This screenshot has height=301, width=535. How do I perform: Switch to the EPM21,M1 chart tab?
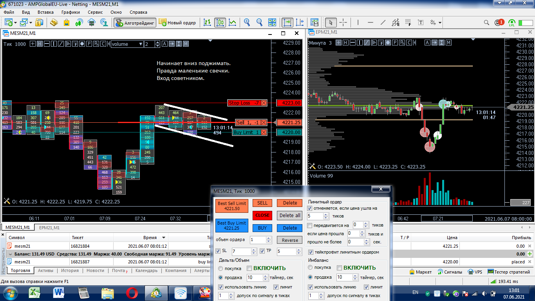[x=49, y=227]
